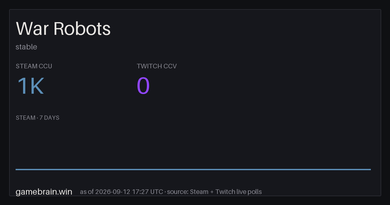Screen dimensions: 390x205
Task: Select the blue 1K Steam value
Action: [x=31, y=86]
